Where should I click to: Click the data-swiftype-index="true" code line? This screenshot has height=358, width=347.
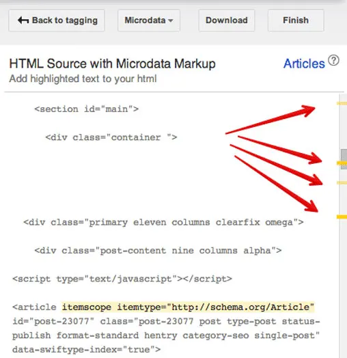click(86, 350)
